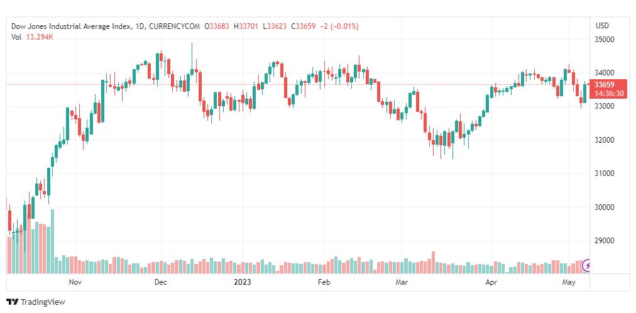Click the TradingView logo icon
Image resolution: width=636 pixels, height=313 pixels.
pos(13,302)
